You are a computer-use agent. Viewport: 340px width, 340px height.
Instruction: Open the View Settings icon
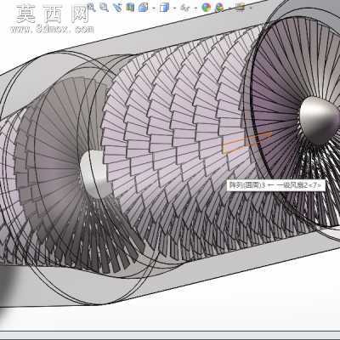241,7
